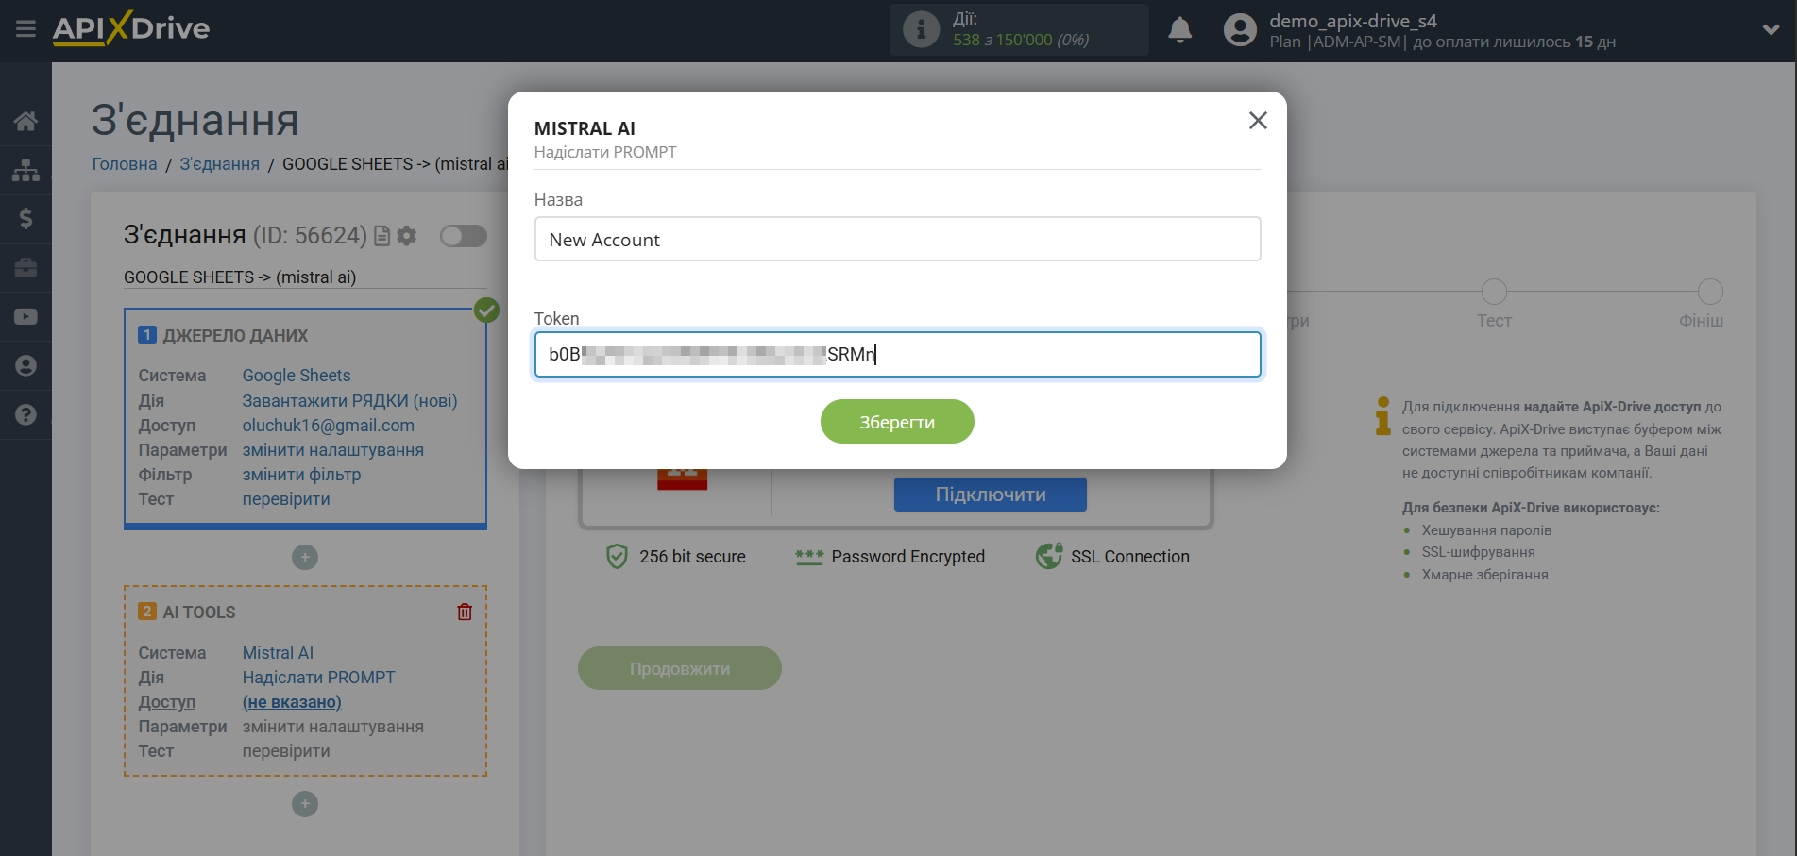Navigate to the Головна breadcrumb

pos(123,163)
